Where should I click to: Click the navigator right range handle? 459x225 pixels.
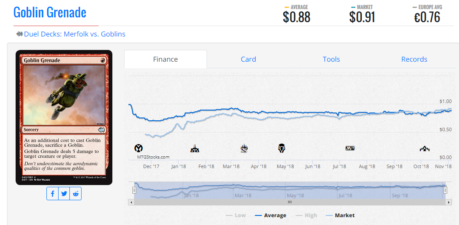[445, 190]
